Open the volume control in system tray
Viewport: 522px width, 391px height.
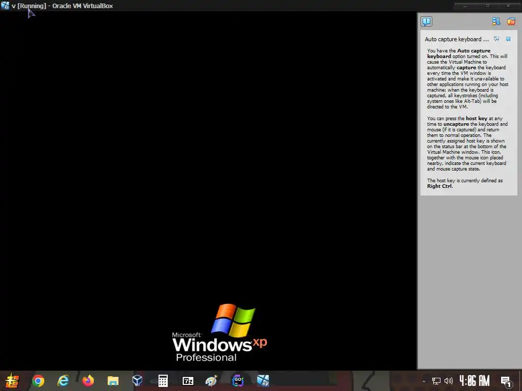click(449, 381)
